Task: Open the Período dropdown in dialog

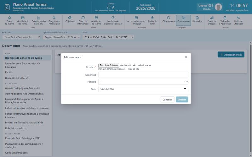Action: (143, 82)
